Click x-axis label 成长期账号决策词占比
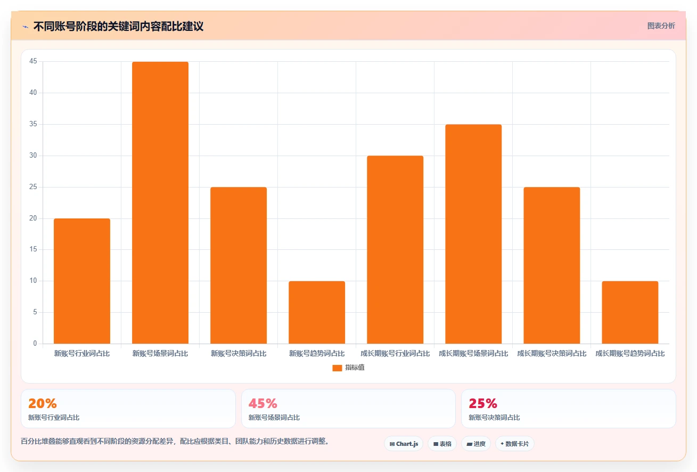This screenshot has width=697, height=472. [552, 353]
